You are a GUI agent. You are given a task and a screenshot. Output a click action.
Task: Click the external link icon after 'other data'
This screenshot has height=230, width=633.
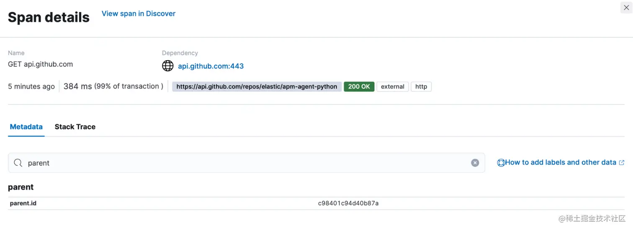pos(622,163)
